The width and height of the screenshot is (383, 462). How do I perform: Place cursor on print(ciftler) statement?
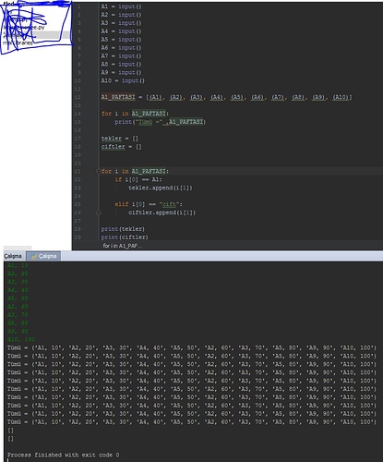click(x=125, y=237)
